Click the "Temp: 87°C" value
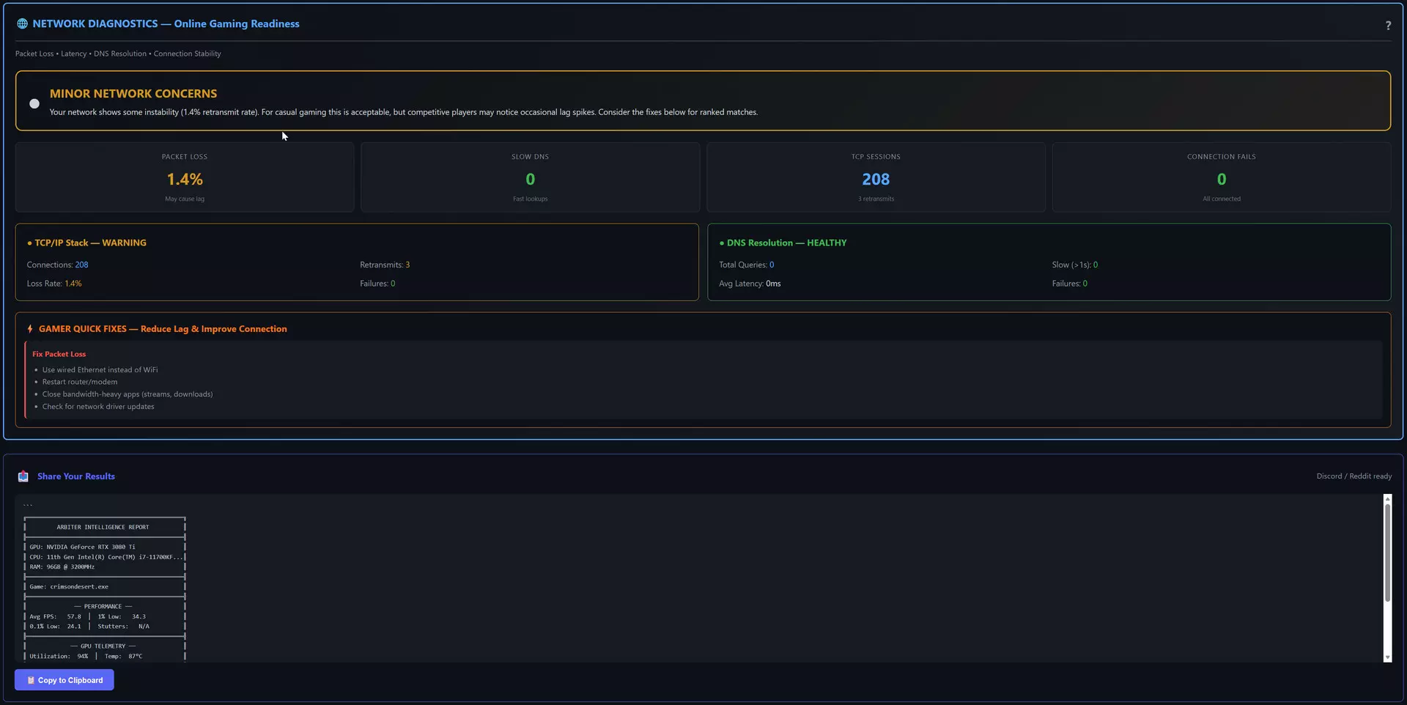This screenshot has height=705, width=1407. (x=124, y=656)
